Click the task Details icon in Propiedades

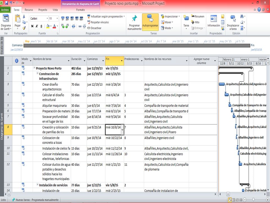point(223,22)
